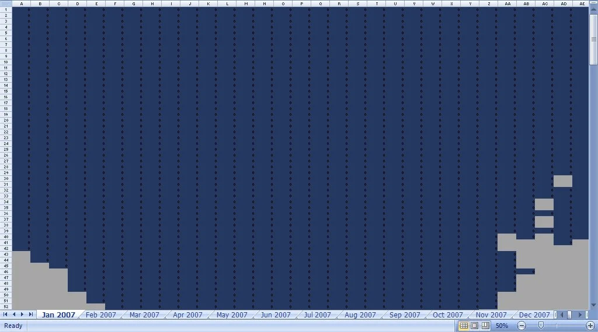Switch to Normal view
This screenshot has width=598, height=332.
464,326
